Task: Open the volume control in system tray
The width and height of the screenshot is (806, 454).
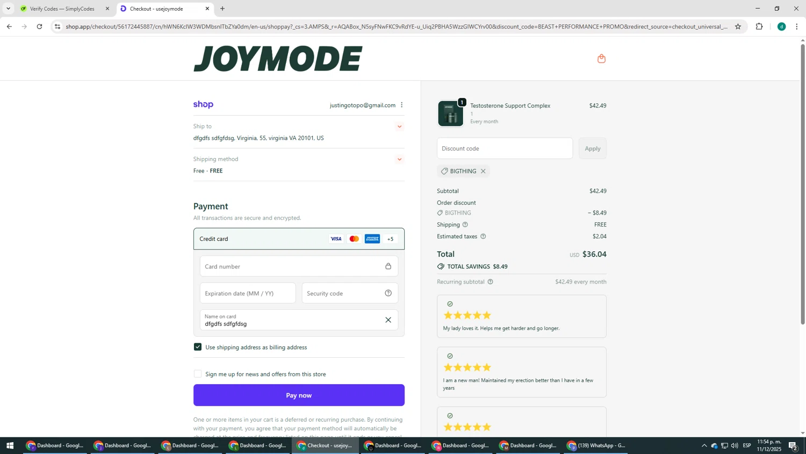Action: (x=735, y=445)
